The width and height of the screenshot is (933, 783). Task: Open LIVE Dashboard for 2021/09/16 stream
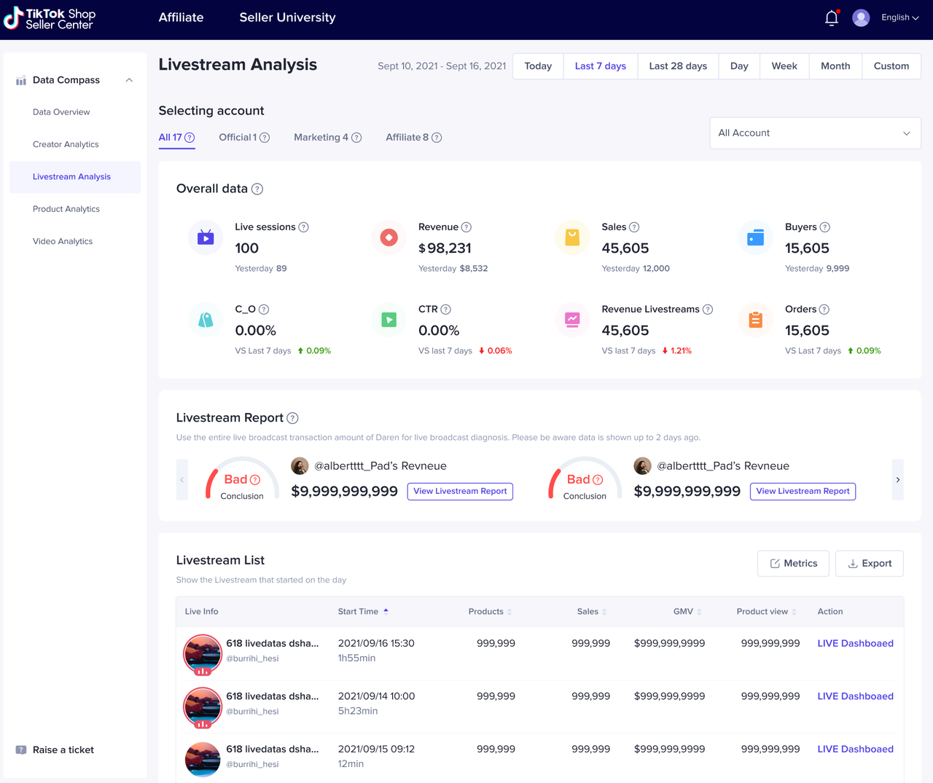click(855, 644)
